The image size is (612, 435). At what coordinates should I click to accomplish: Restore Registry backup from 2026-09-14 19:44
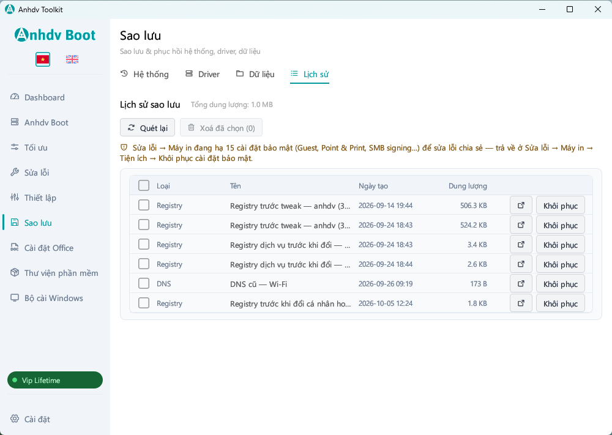tap(561, 206)
